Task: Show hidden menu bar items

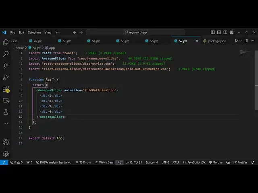Action: [x=58, y=32]
